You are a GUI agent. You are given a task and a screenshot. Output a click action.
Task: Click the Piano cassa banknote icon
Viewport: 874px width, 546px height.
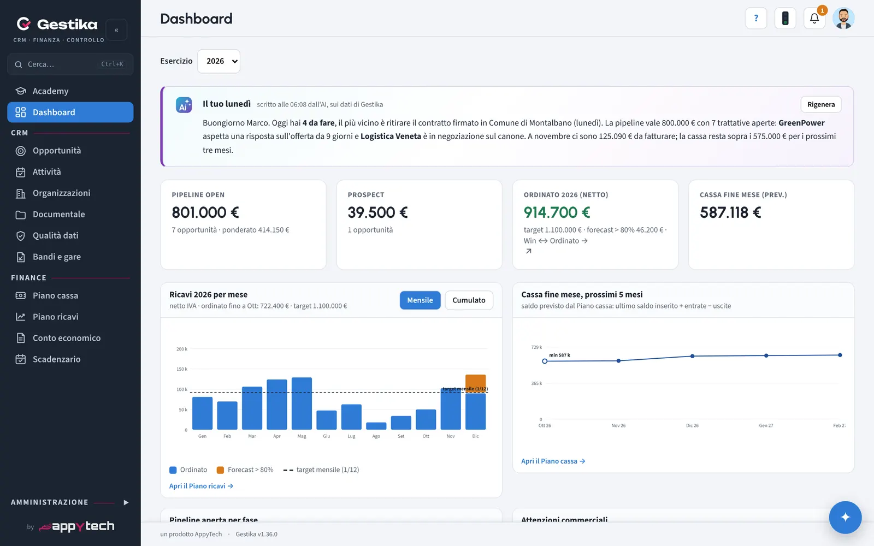coord(21,295)
